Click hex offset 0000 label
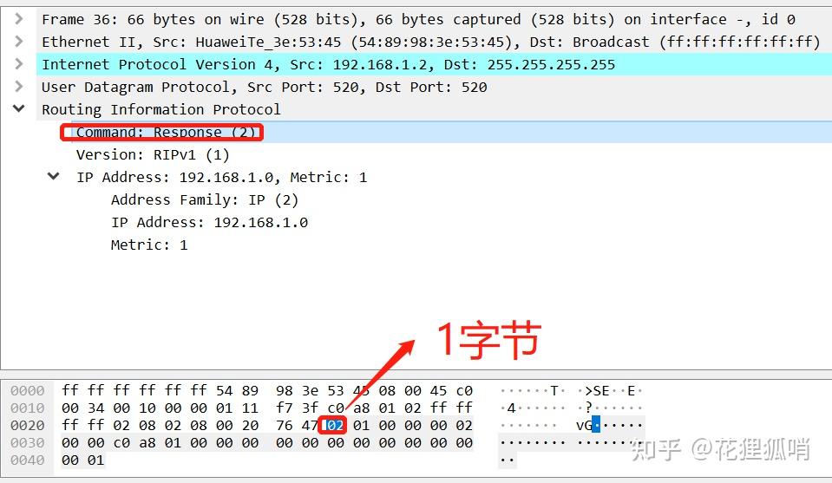This screenshot has height=483, width=832. pyautogui.click(x=28, y=391)
